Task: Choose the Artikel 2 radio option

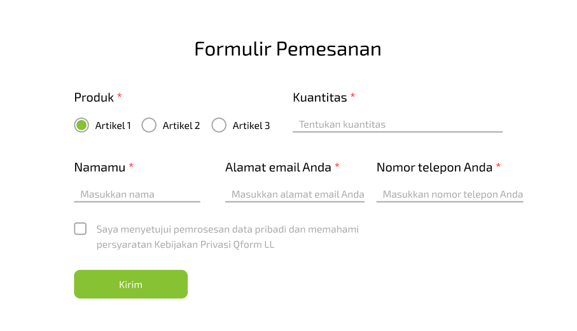Action: (149, 125)
